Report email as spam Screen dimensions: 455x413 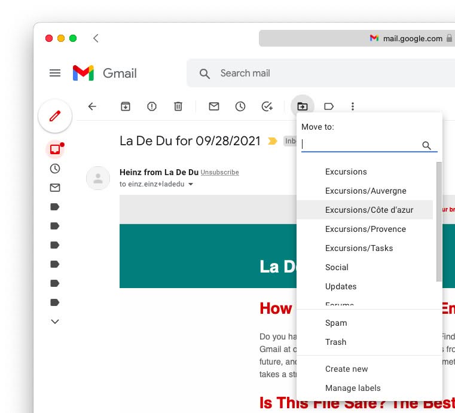[152, 106]
